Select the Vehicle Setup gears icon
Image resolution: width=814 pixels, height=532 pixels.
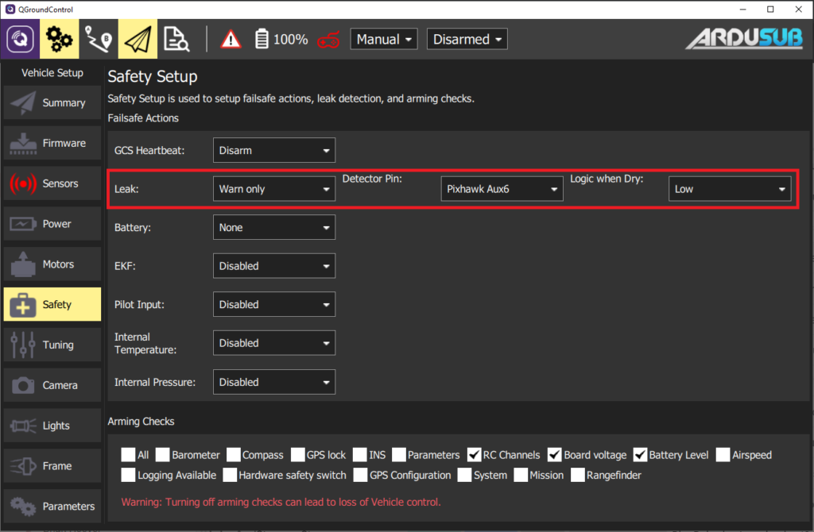59,38
